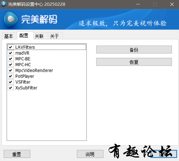179x161 pixels.
Task: Click the 重置 reset button
Action: (17, 154)
